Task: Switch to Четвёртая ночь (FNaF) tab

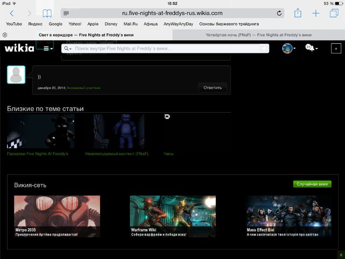Action: (259, 35)
